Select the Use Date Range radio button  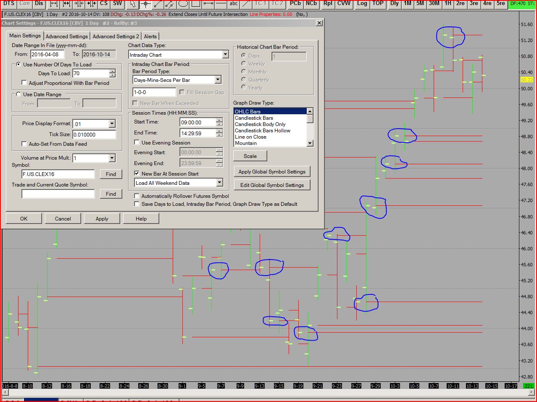(18, 95)
